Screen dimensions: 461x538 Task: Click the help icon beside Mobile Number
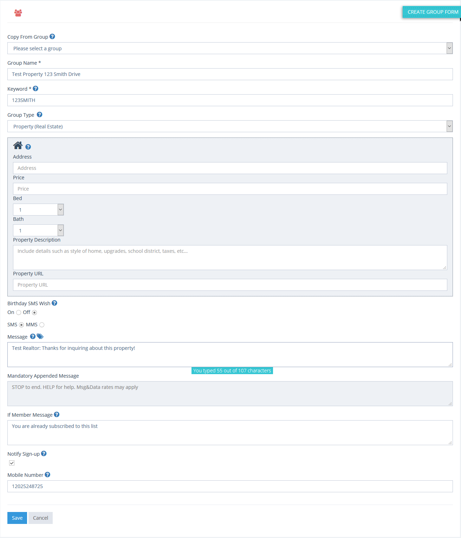tap(47, 475)
